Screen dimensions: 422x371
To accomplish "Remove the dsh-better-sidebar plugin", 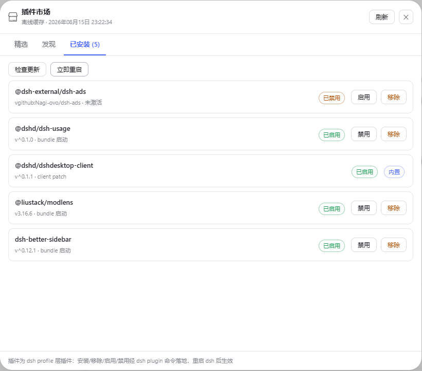I will click(393, 245).
